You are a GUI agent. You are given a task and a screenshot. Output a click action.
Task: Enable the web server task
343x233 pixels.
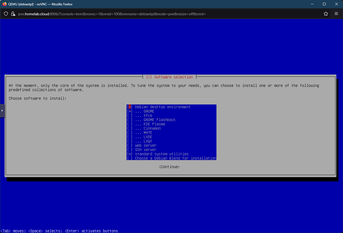(130, 145)
